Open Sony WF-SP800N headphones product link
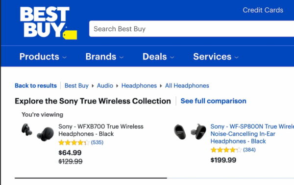The height and width of the screenshot is (185, 294). (x=252, y=134)
